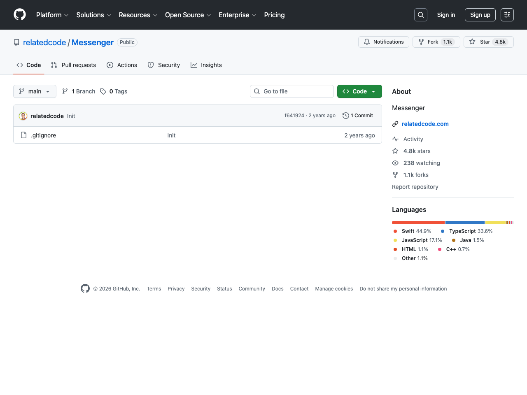Focus the Go to file search field
The height and width of the screenshot is (395, 527).
292,91
